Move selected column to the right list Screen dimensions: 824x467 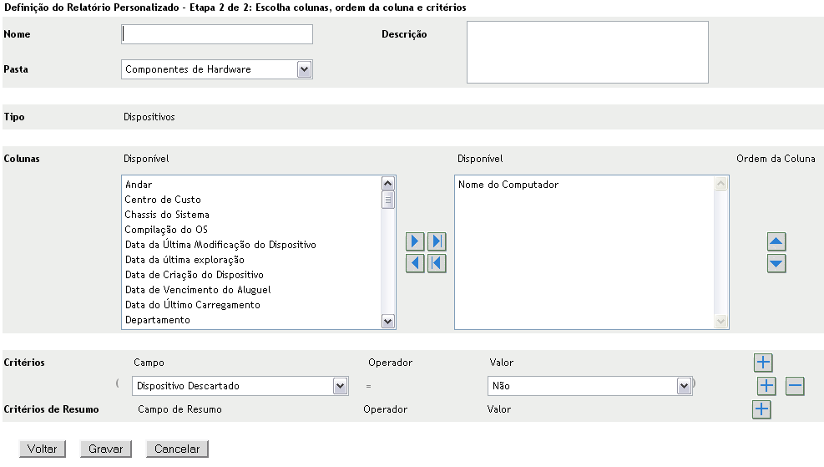tap(415, 242)
